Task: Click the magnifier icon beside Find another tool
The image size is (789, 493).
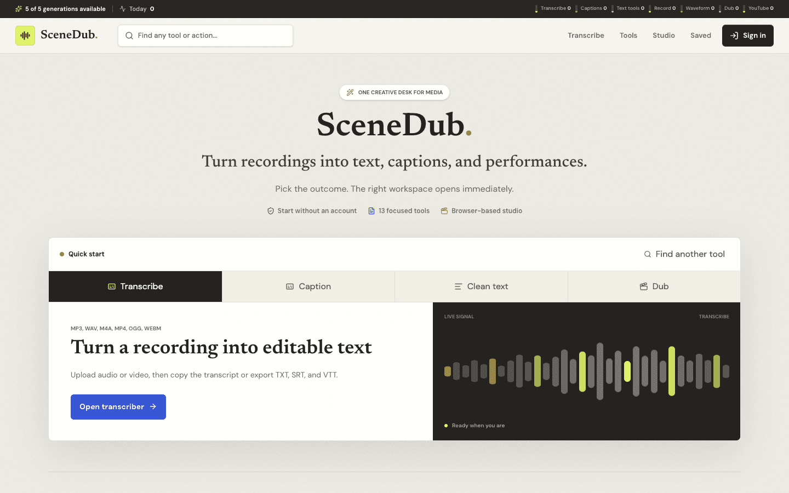Action: pos(648,254)
